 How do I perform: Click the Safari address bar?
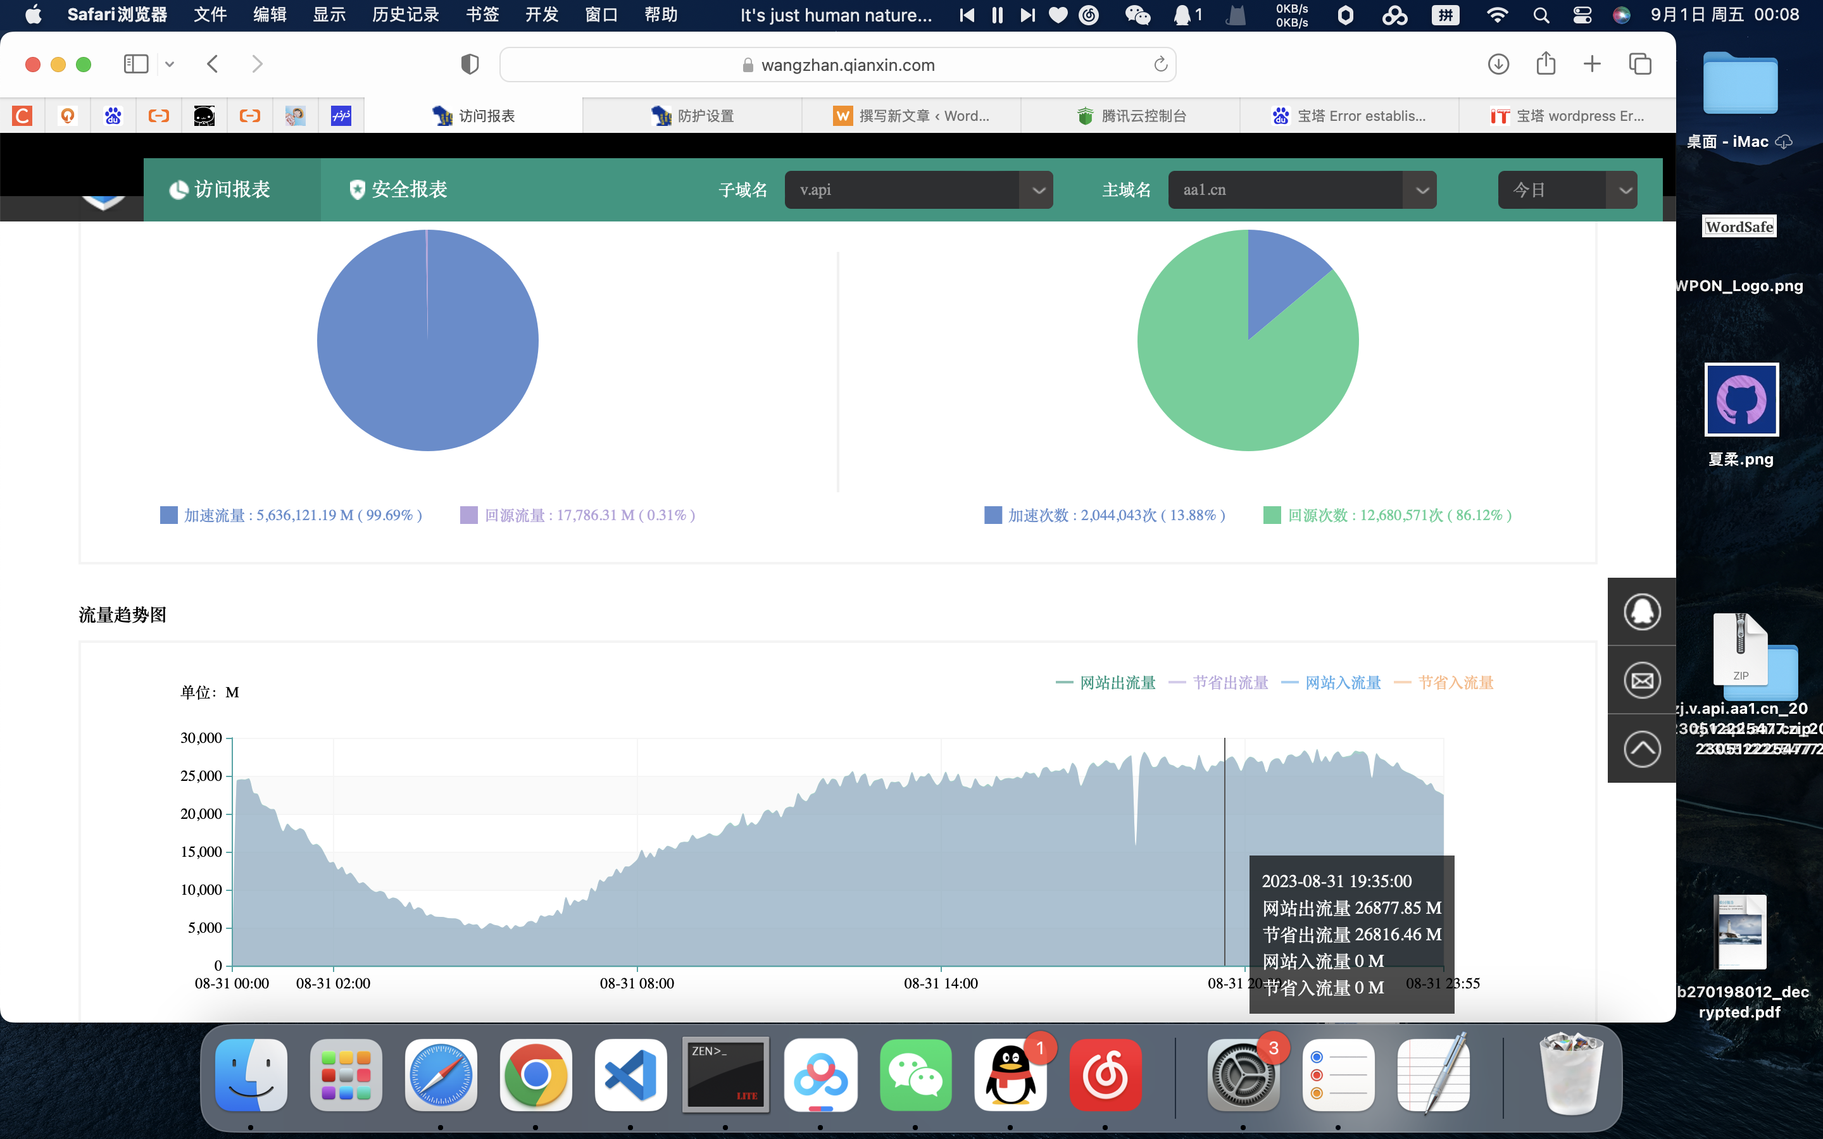[837, 65]
